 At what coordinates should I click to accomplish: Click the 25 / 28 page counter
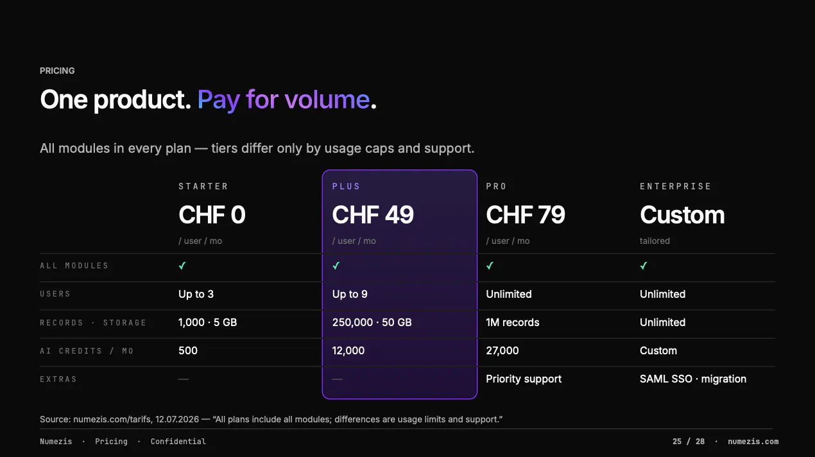(689, 442)
